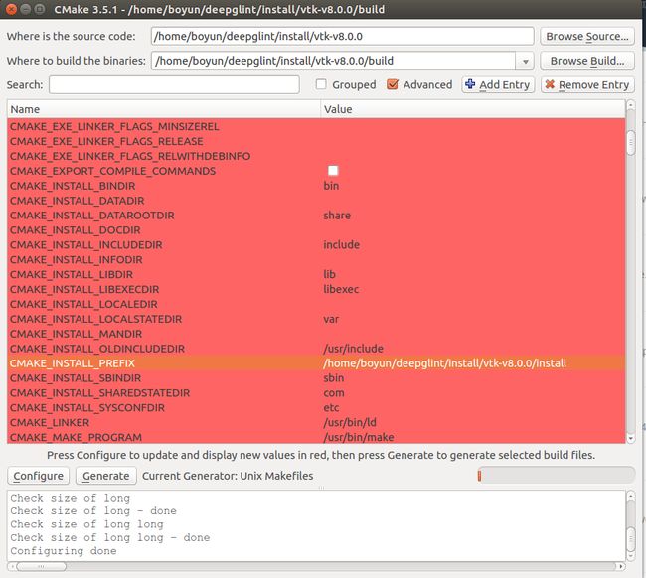Select the CMAKE_EXE_LINKER_FLAGS_MINSIZEREL row
Viewport: 646px width, 578px height.
coord(316,126)
